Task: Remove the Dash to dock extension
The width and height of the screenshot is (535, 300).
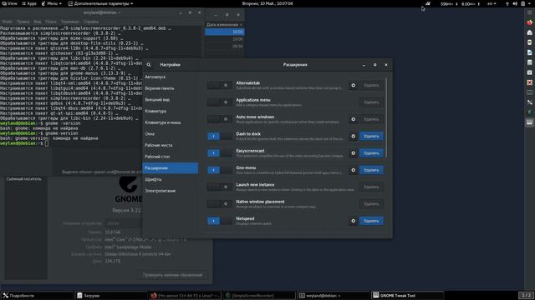Action: 371,136
